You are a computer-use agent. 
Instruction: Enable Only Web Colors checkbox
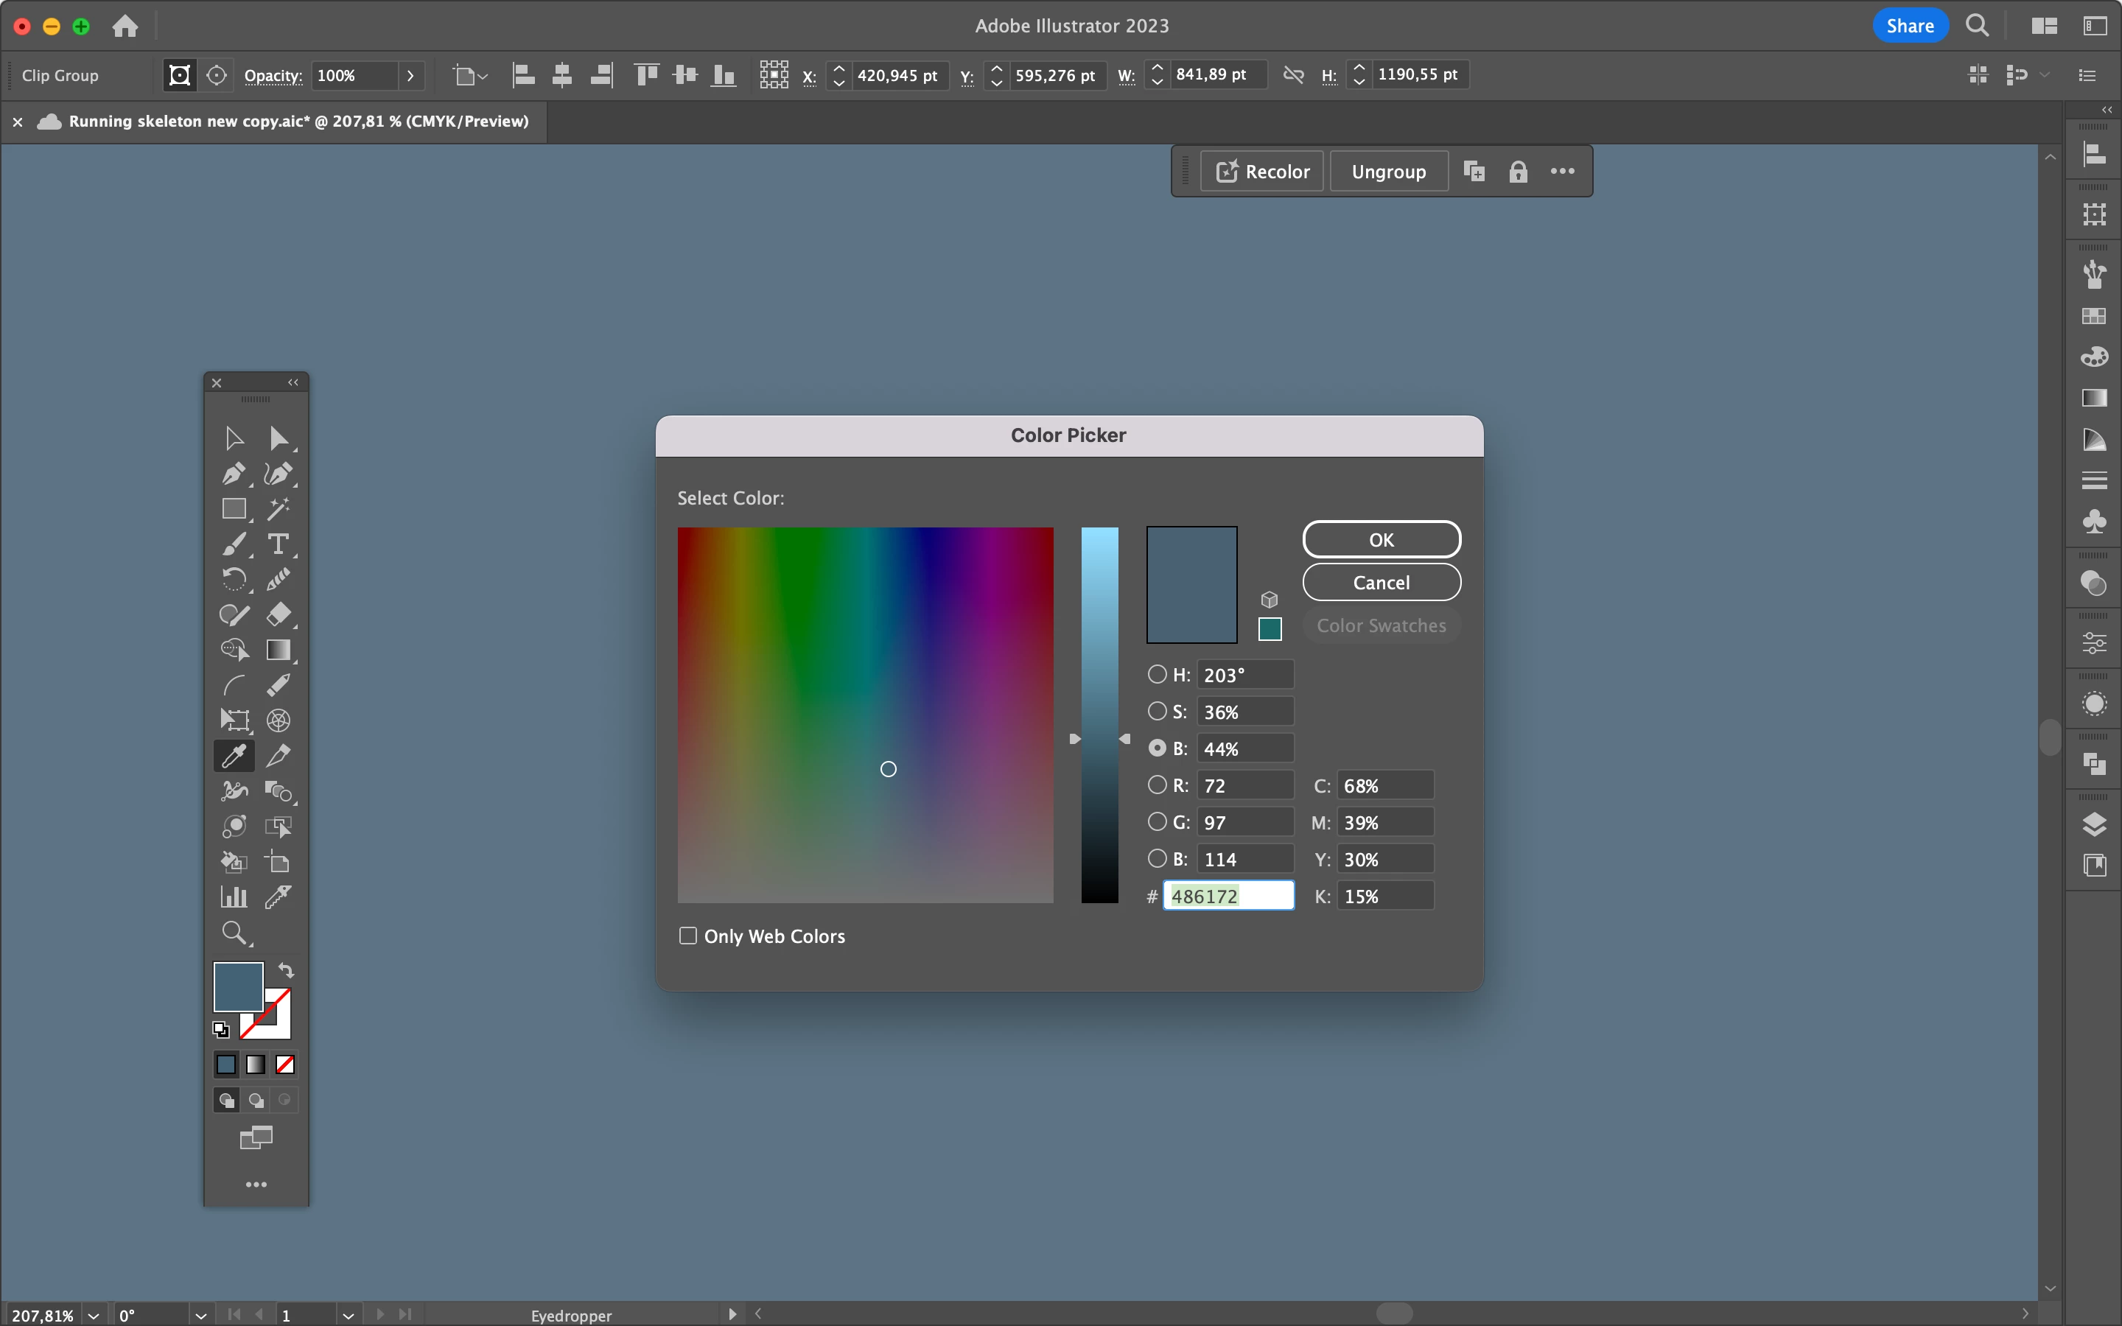tap(688, 936)
